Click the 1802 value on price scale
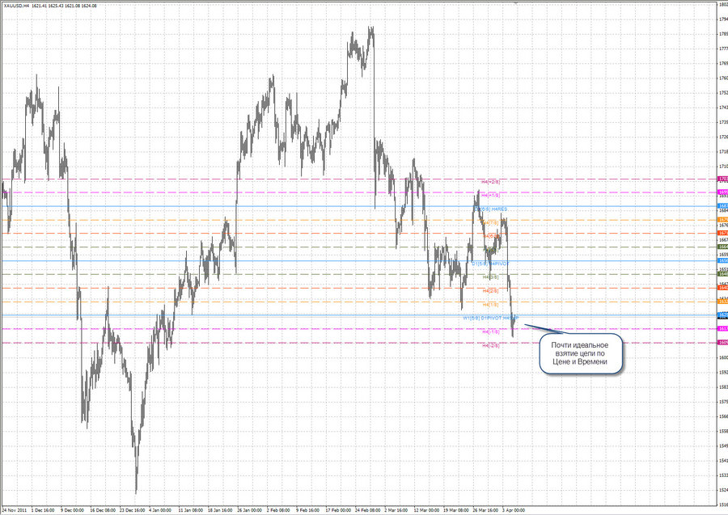728x515 pixels. 722,5
